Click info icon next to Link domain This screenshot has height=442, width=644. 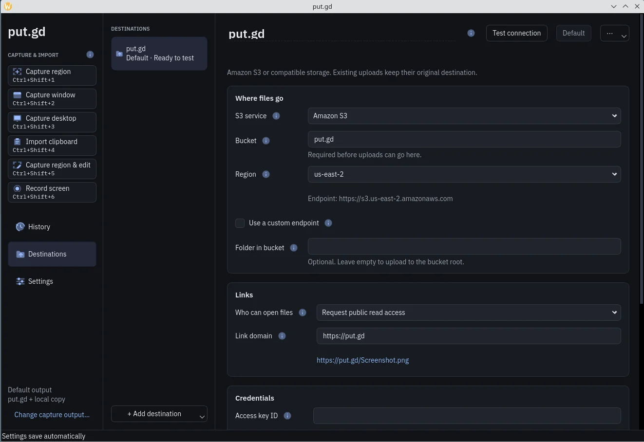[282, 336]
